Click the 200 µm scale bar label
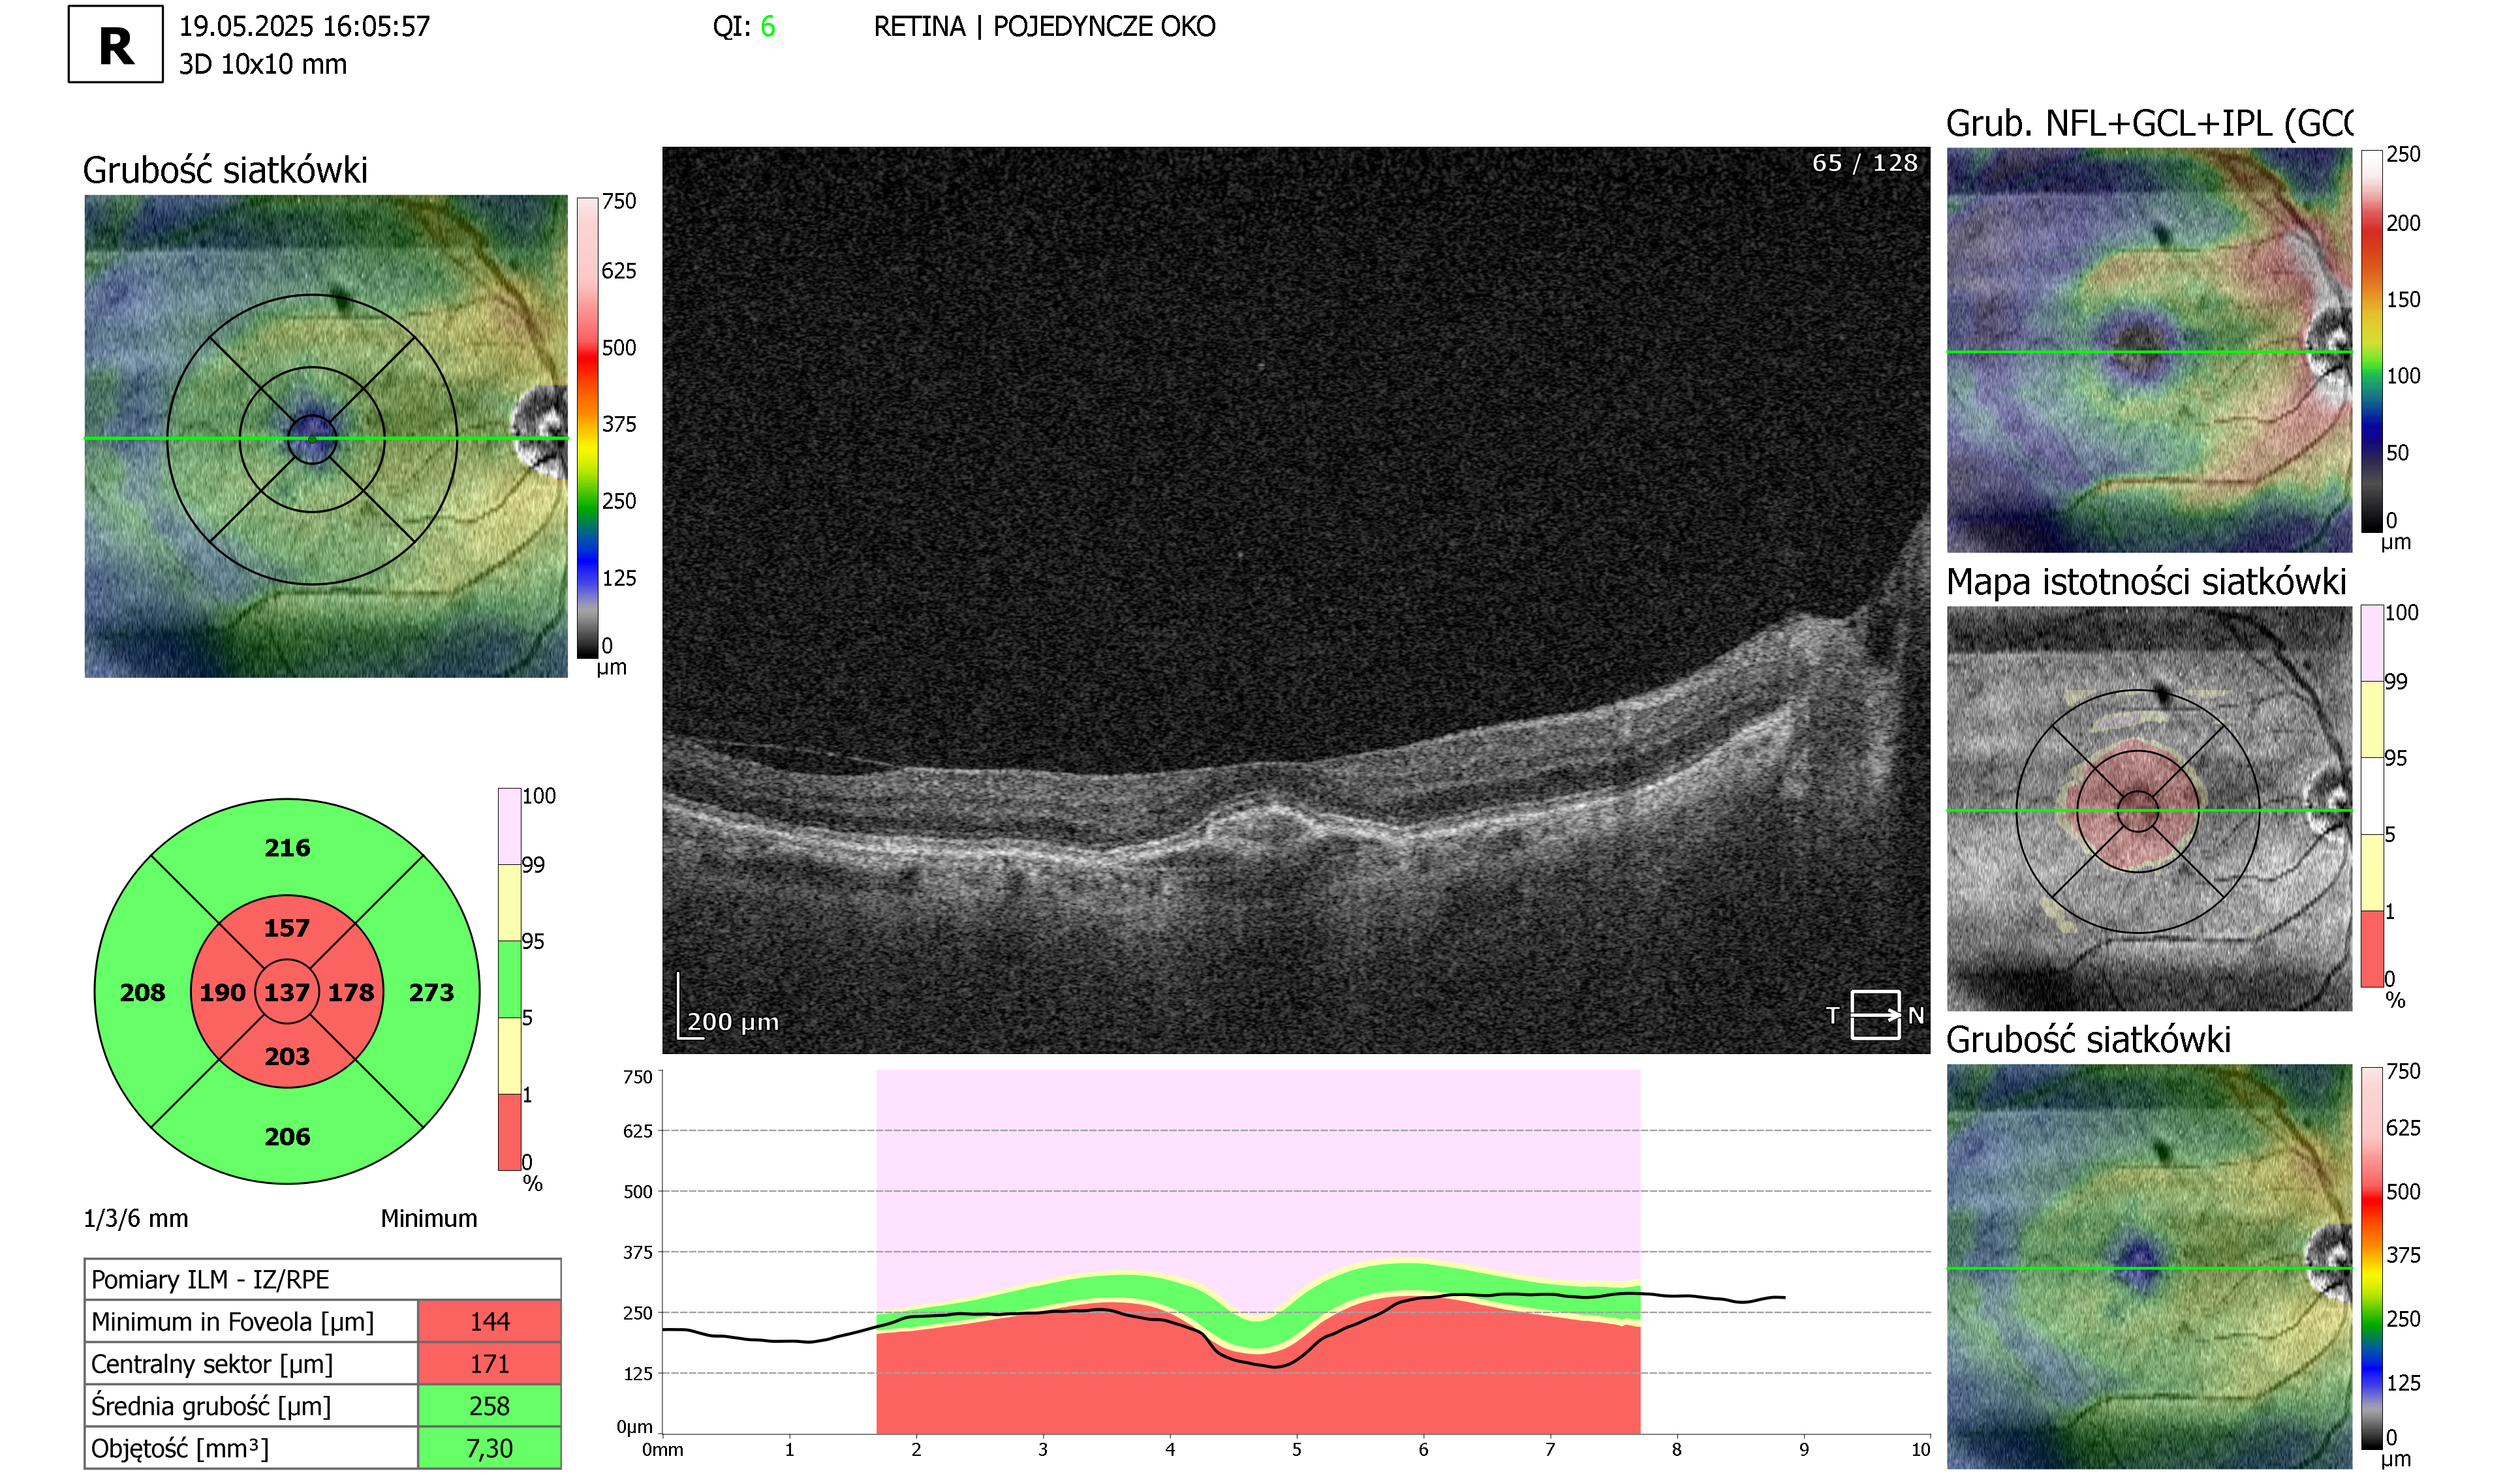This screenshot has width=2520, height=1480. [733, 1021]
